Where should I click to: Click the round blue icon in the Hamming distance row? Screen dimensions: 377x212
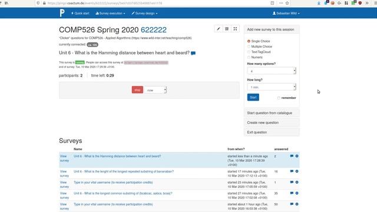pyautogui.click(x=297, y=156)
